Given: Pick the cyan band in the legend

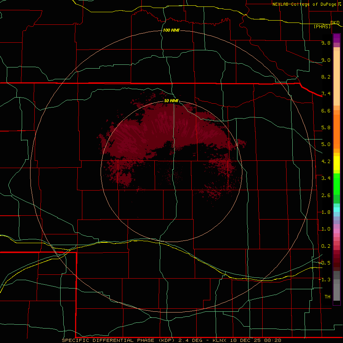Looking at the screenshot, I should point(337,210).
